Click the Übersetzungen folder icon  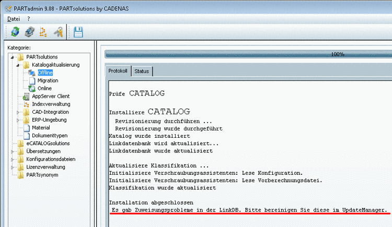coord(21,151)
